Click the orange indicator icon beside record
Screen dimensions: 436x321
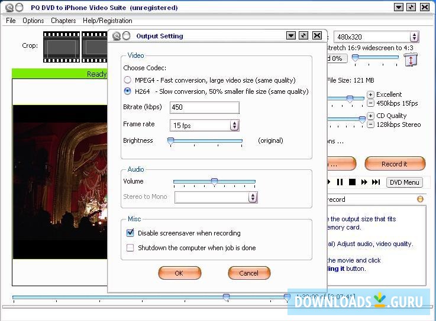tap(420, 199)
